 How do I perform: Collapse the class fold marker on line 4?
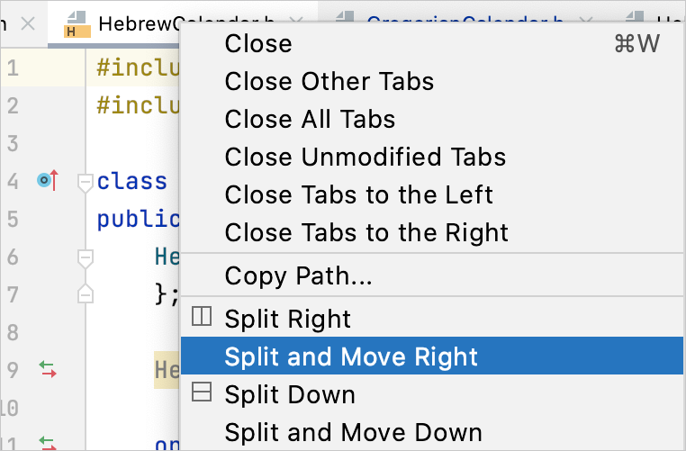point(86,183)
